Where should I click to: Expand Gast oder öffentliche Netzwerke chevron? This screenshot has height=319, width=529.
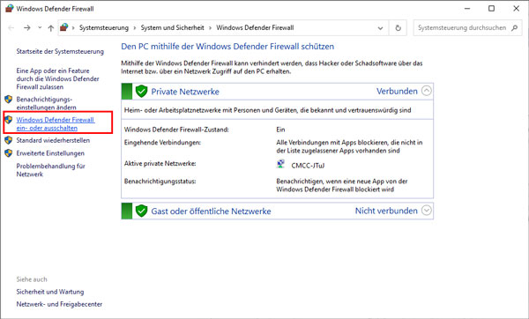427,211
